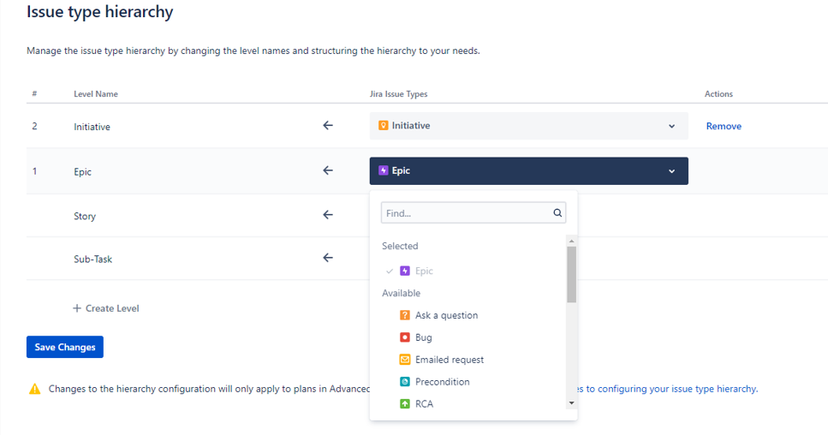The height and width of the screenshot is (435, 828).
Task: Click the Selected section label
Action: pyautogui.click(x=400, y=246)
